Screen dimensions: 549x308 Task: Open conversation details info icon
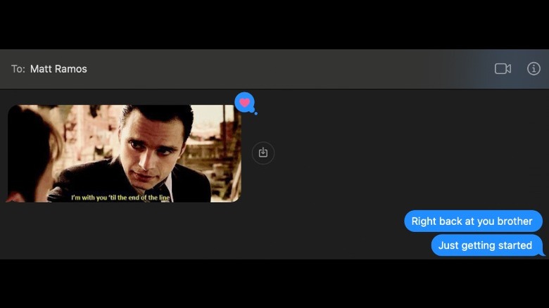coord(534,69)
